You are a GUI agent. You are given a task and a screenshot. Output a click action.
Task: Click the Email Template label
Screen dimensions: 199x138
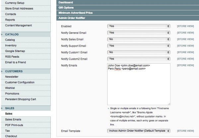point(71,131)
